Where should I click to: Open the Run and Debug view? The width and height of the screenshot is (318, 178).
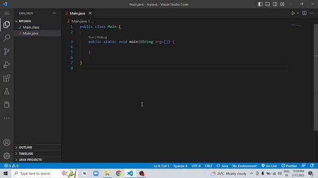coord(6,65)
